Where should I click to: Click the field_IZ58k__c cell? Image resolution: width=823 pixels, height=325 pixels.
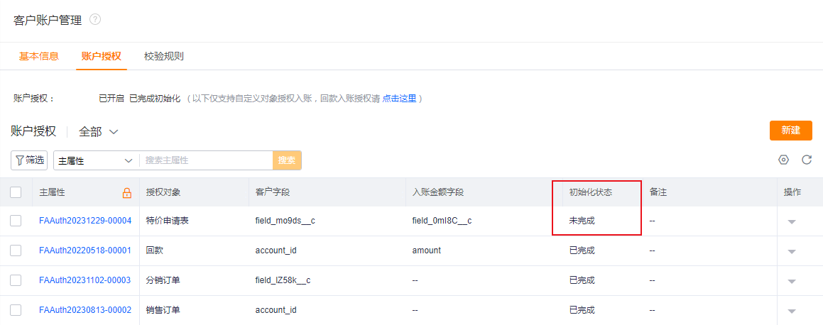[283, 280]
